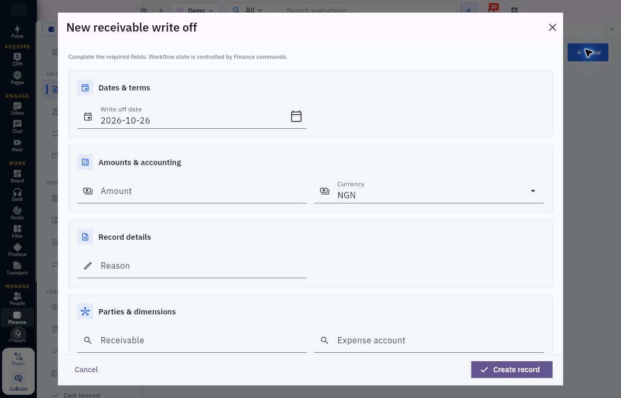Viewport: 621px width, 398px height.
Task: Open the Desk module
Action: point(17,195)
